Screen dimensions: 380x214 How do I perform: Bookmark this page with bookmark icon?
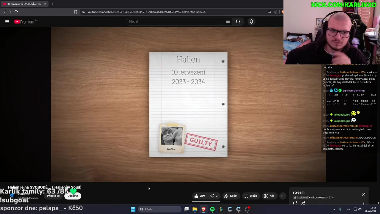(x=75, y=12)
